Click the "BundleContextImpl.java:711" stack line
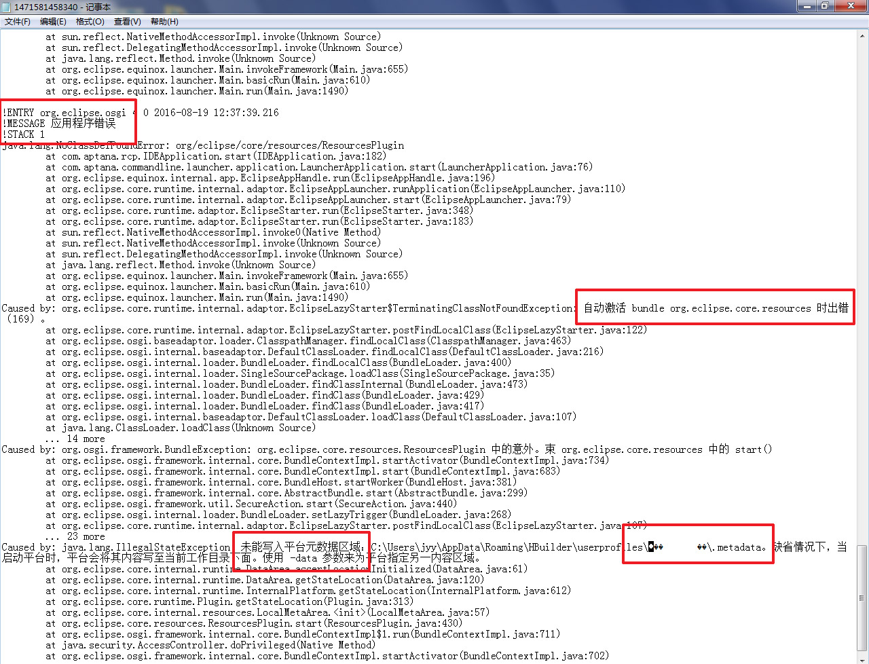Screen dimensions: 869x664 point(303,634)
